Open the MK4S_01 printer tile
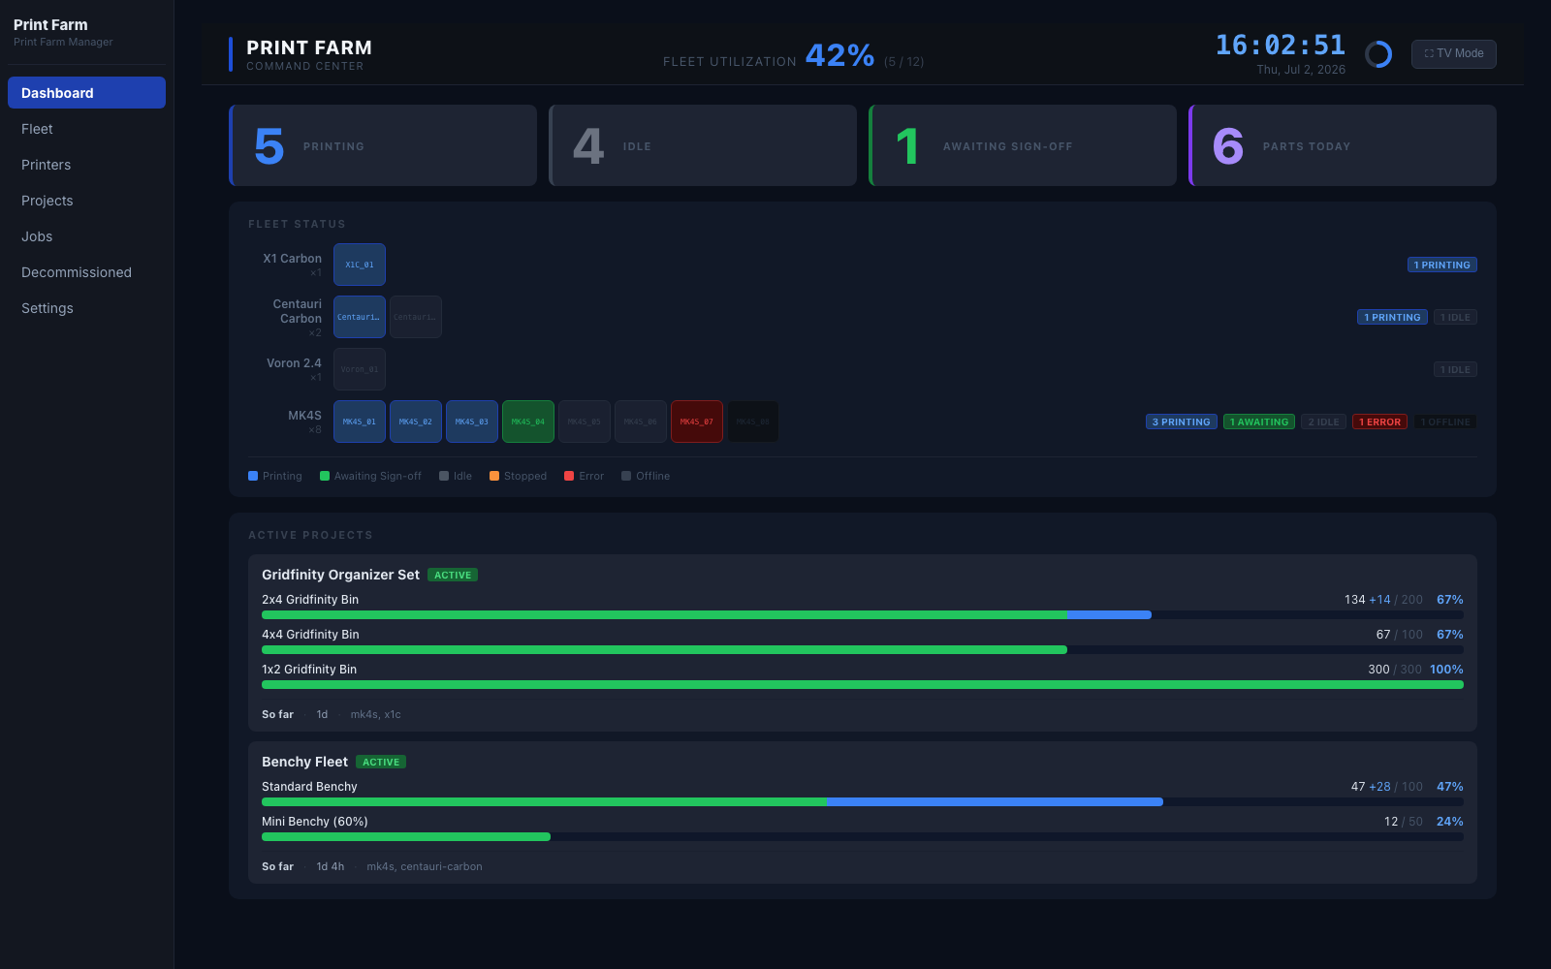Screen dimensions: 1551x969 [360, 422]
